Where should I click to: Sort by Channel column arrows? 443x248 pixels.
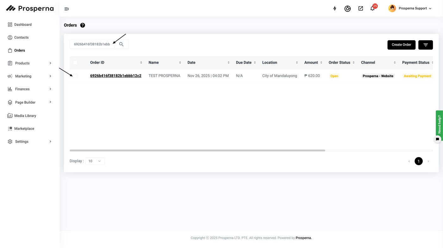click(x=395, y=63)
